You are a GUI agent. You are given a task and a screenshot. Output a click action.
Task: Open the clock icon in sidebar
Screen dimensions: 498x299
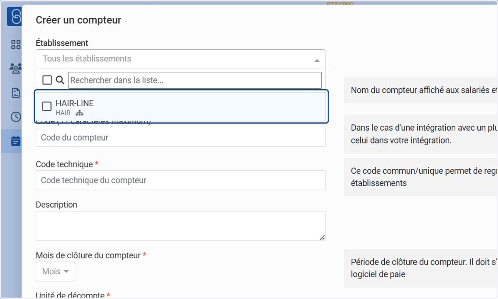16,117
